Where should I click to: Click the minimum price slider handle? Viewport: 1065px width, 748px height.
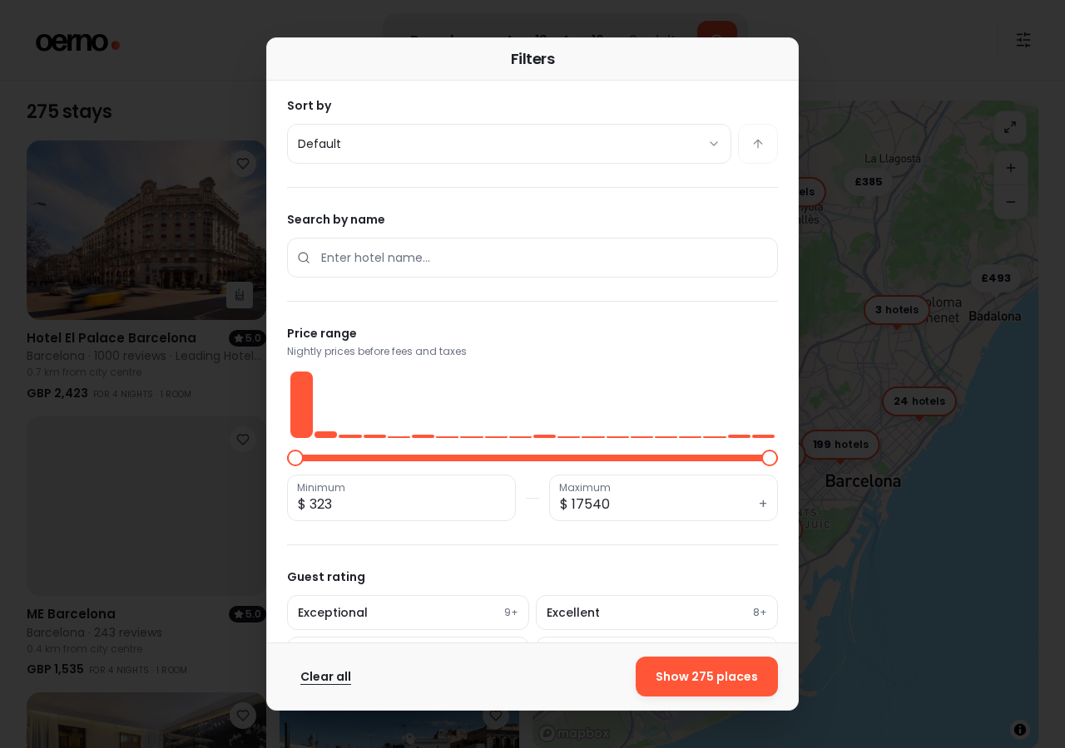coord(295,458)
